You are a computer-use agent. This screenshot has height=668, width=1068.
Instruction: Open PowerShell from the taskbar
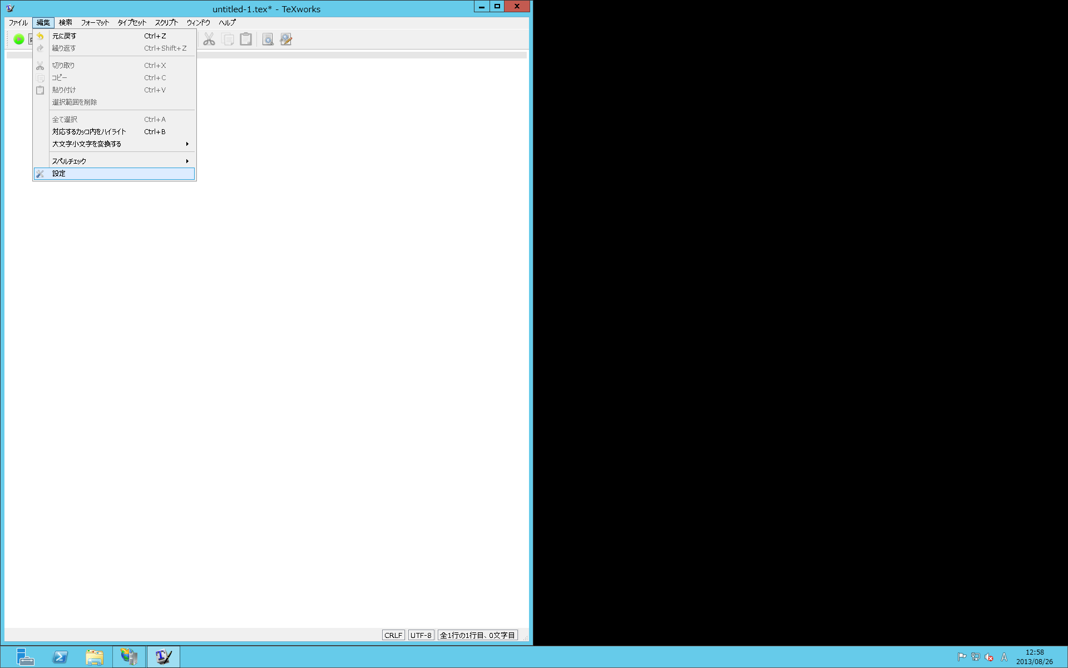point(60,657)
